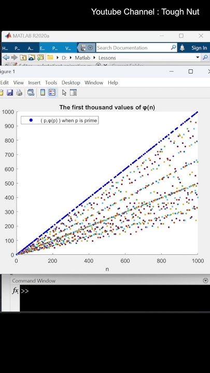Viewport: 210px width, 373px height.
Task: Open the quick access toolbar dropdown arrow
Action: click(x=90, y=48)
